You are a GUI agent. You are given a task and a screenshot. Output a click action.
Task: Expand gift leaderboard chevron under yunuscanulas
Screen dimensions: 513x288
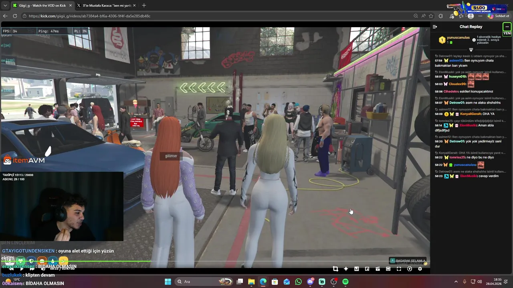coord(471,50)
